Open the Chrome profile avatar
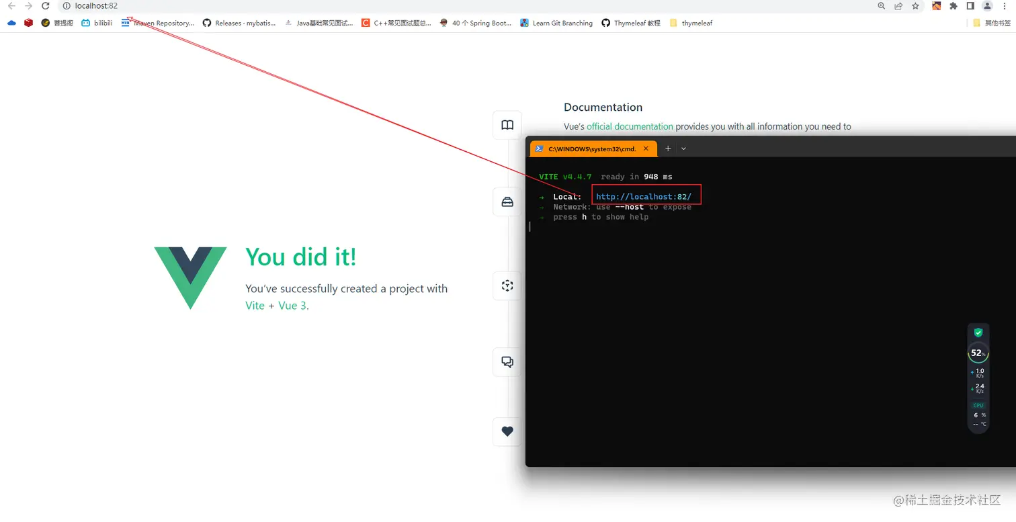This screenshot has height=522, width=1016. [987, 6]
